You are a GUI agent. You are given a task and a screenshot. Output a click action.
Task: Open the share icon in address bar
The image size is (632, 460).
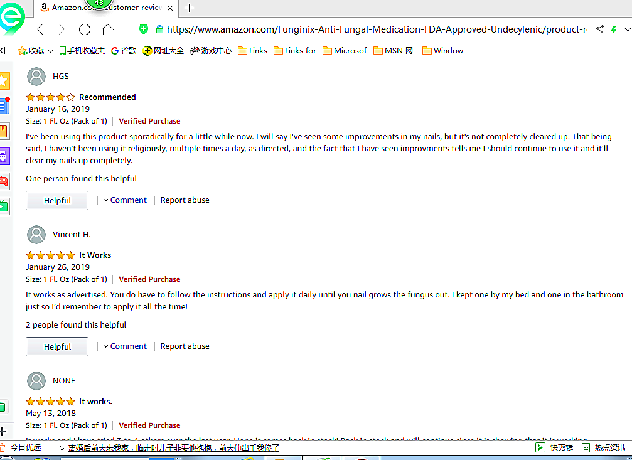600,29
